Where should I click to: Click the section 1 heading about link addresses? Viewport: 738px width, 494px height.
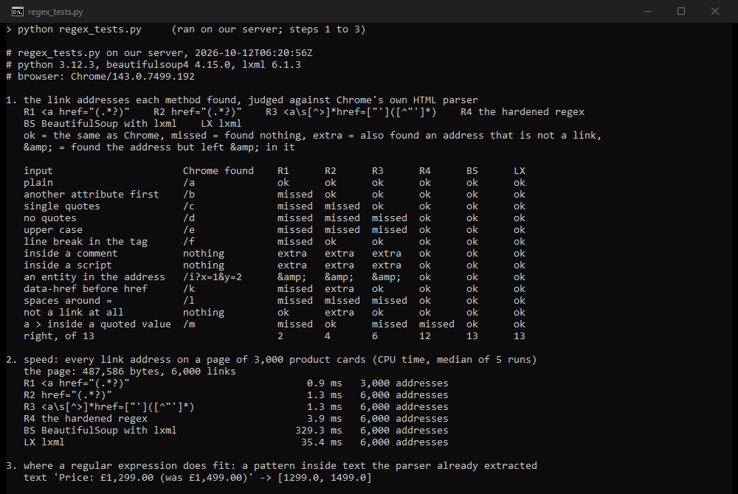point(242,100)
